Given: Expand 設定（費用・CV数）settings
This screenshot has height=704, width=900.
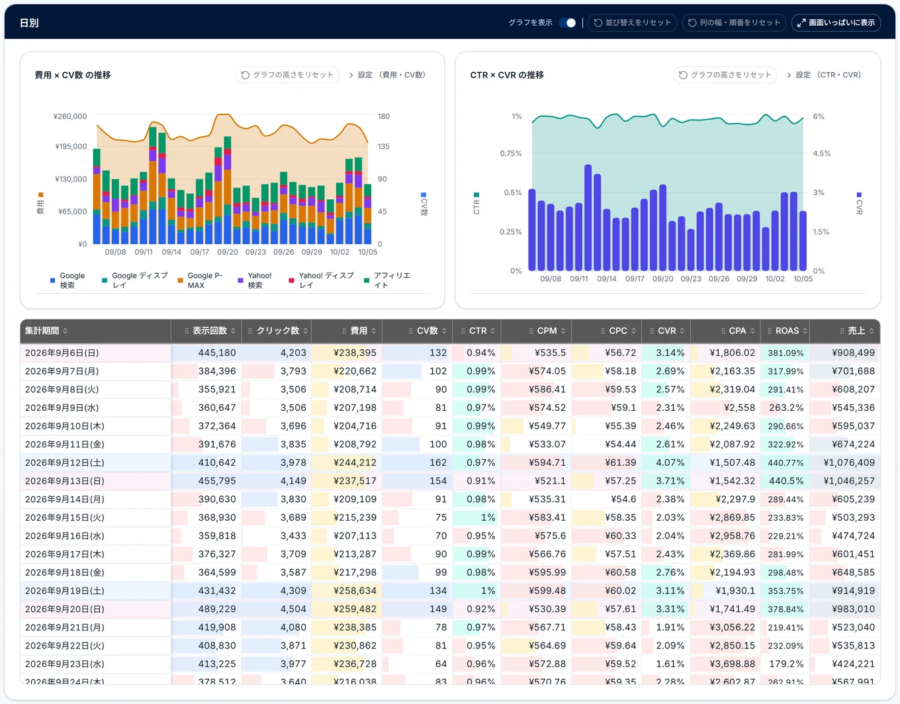Looking at the screenshot, I should 388,75.
